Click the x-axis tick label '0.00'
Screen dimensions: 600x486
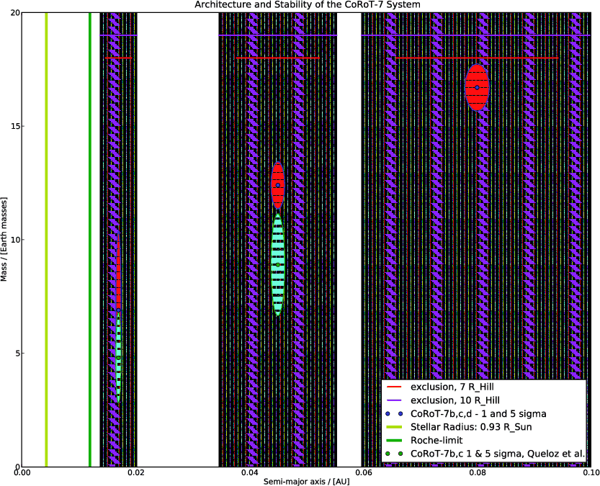tap(22, 473)
